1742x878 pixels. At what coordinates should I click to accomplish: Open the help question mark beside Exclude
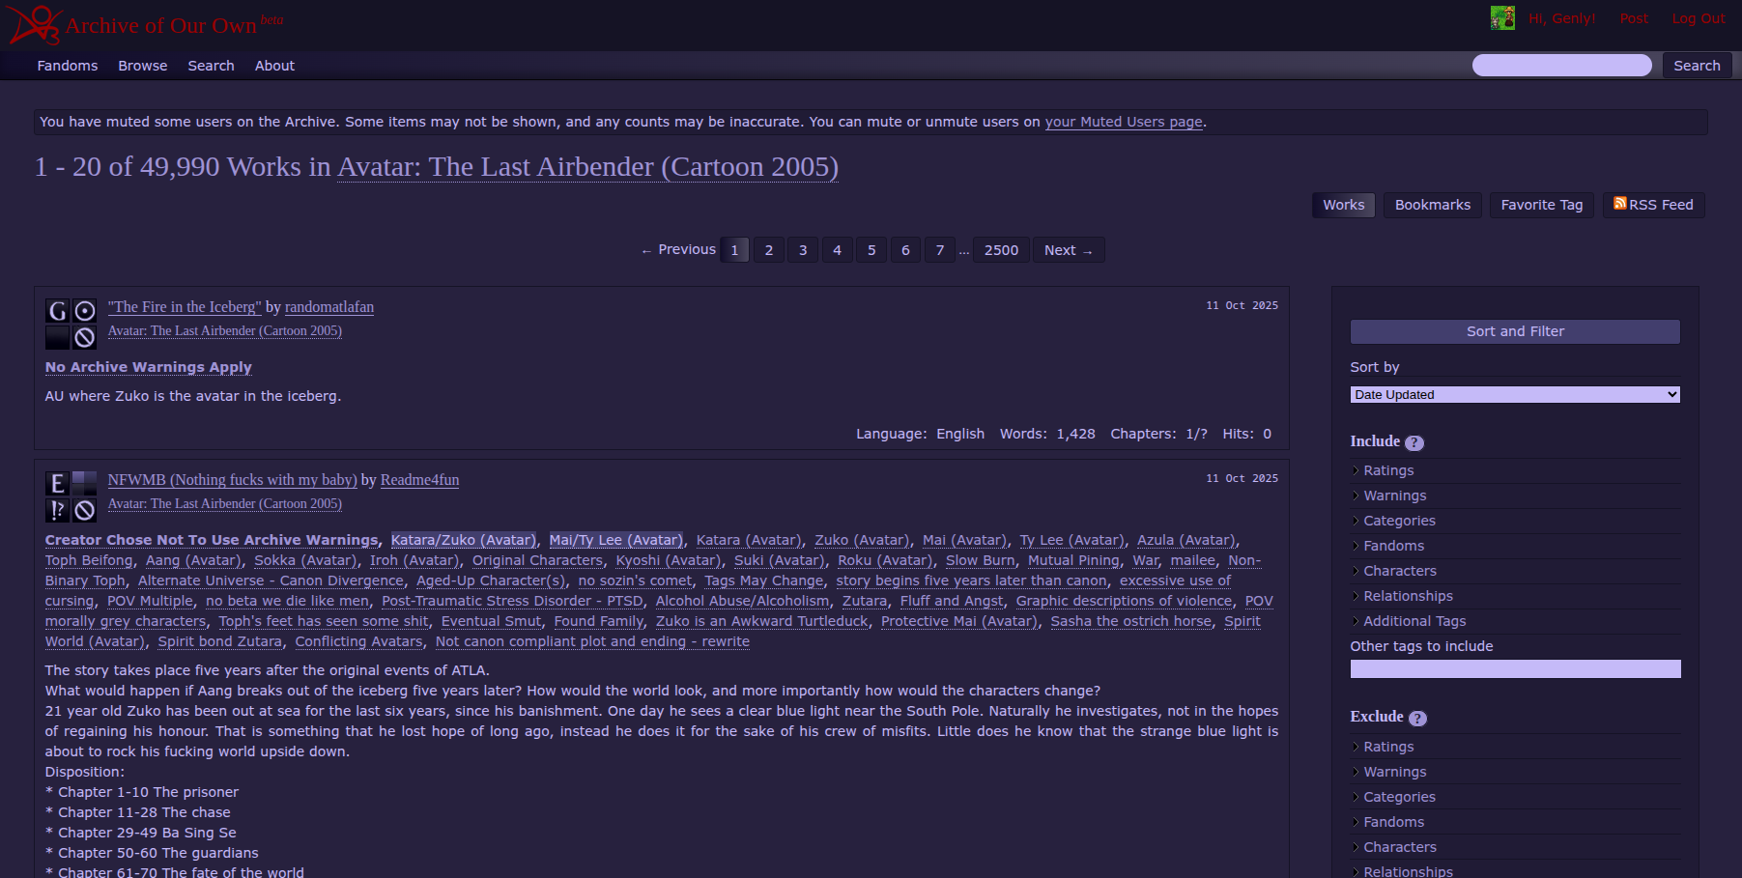click(x=1417, y=718)
